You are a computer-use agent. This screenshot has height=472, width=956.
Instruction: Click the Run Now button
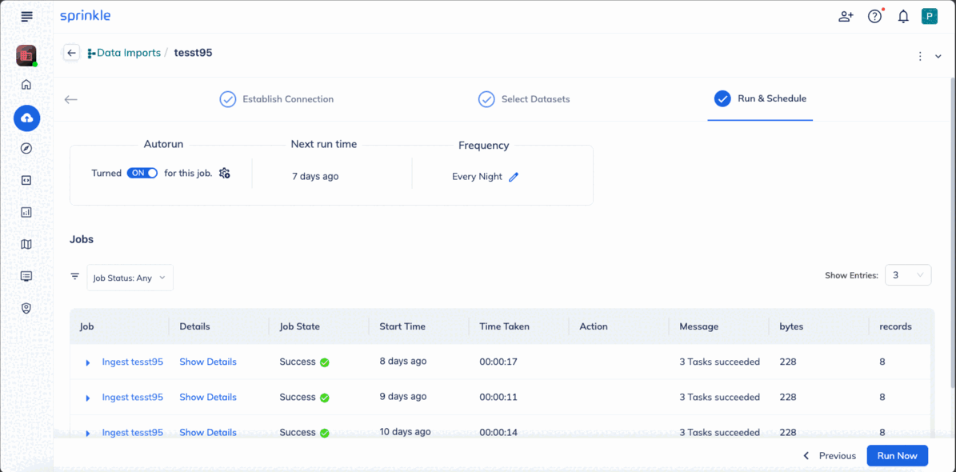tap(898, 455)
